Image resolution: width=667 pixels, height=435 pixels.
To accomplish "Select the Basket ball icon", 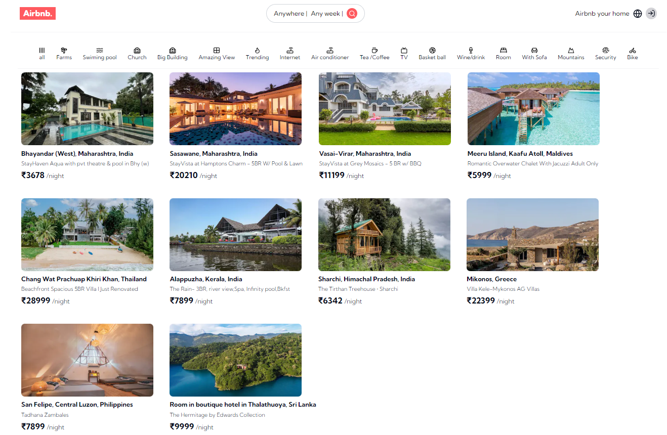I will coord(432,51).
